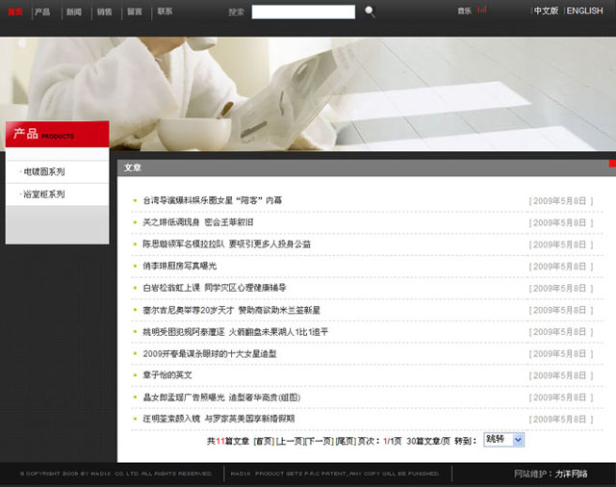Open the 联系 contact page
This screenshot has width=616, height=487.
pyautogui.click(x=165, y=12)
